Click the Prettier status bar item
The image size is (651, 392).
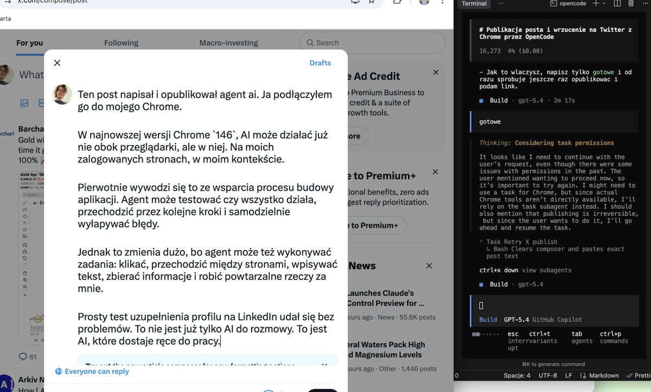[638, 375]
